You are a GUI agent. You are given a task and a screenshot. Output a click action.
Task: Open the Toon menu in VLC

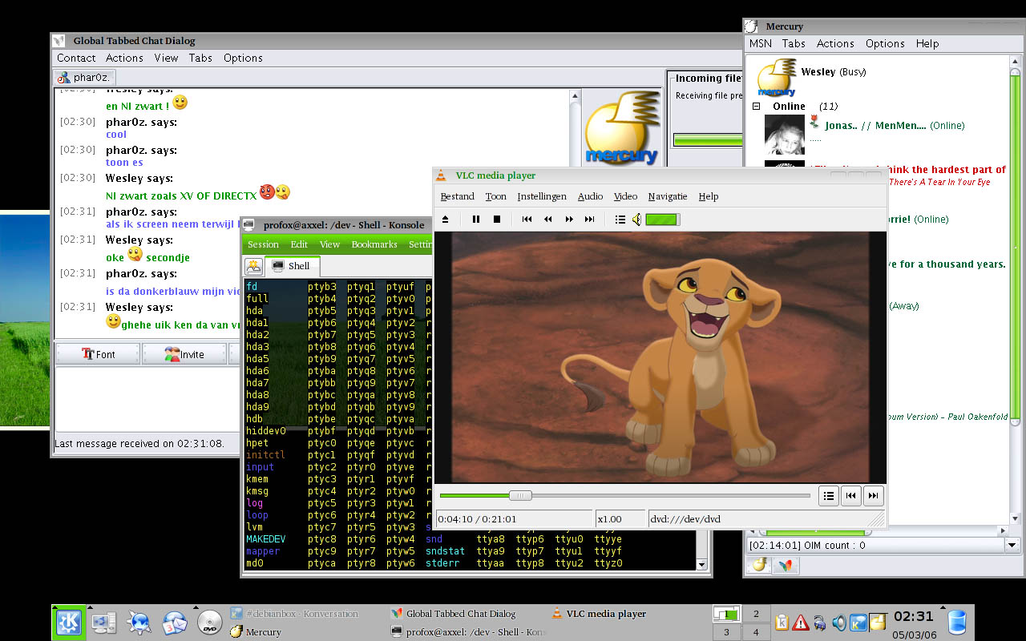point(496,196)
